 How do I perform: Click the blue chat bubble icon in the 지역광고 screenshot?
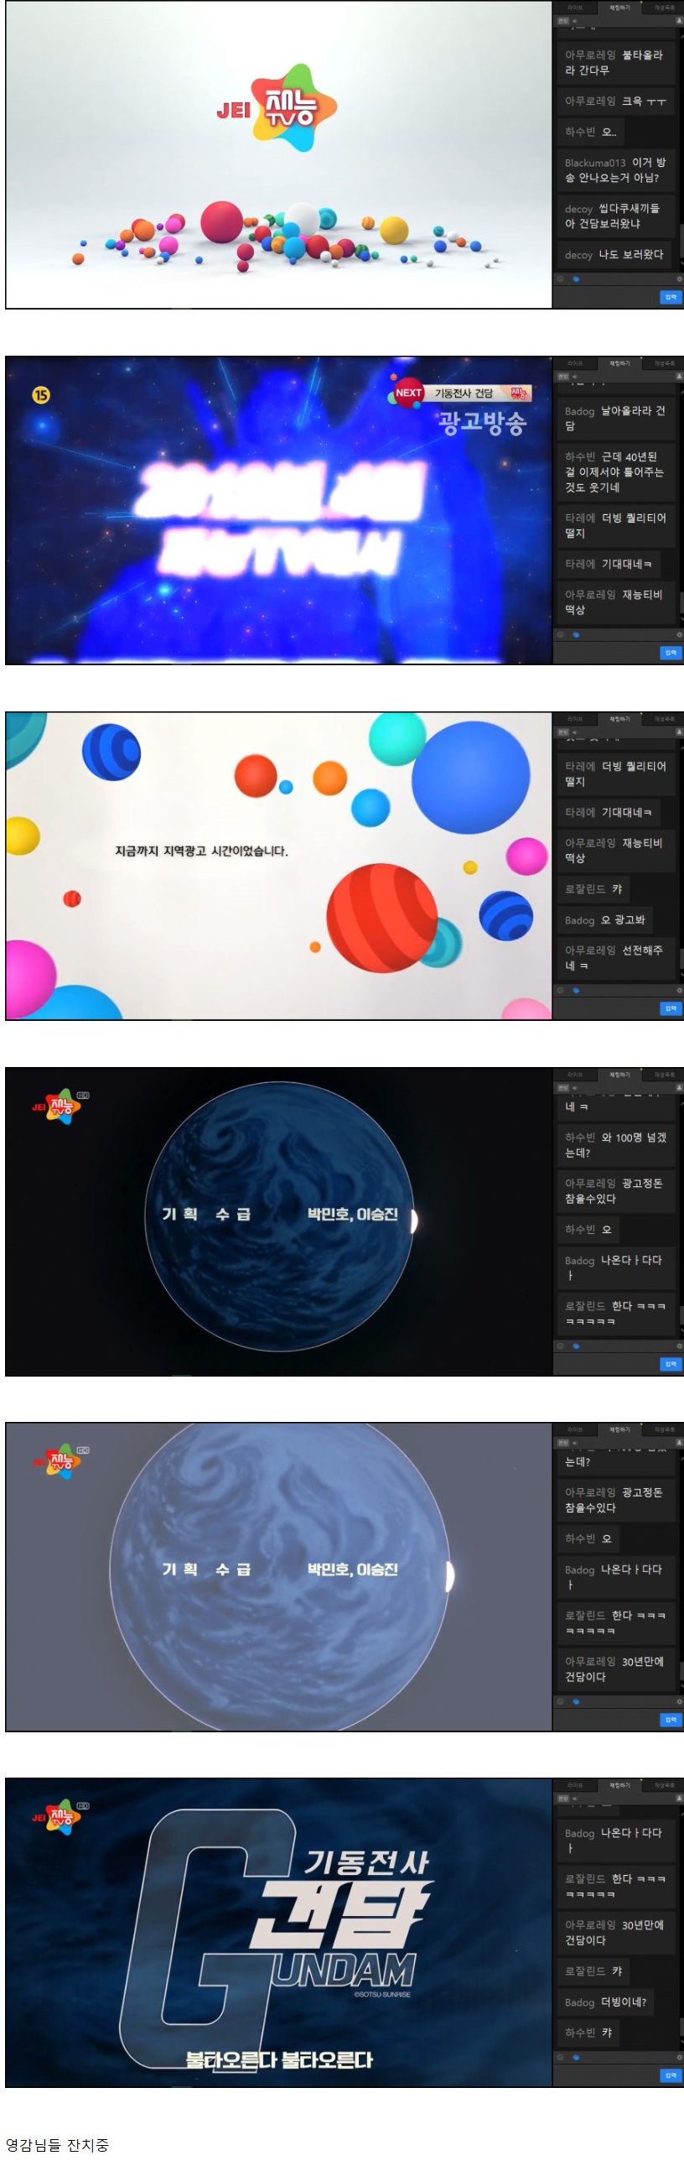[x=576, y=991]
